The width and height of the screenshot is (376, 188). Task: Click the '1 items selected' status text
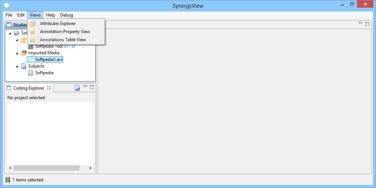coord(28,180)
